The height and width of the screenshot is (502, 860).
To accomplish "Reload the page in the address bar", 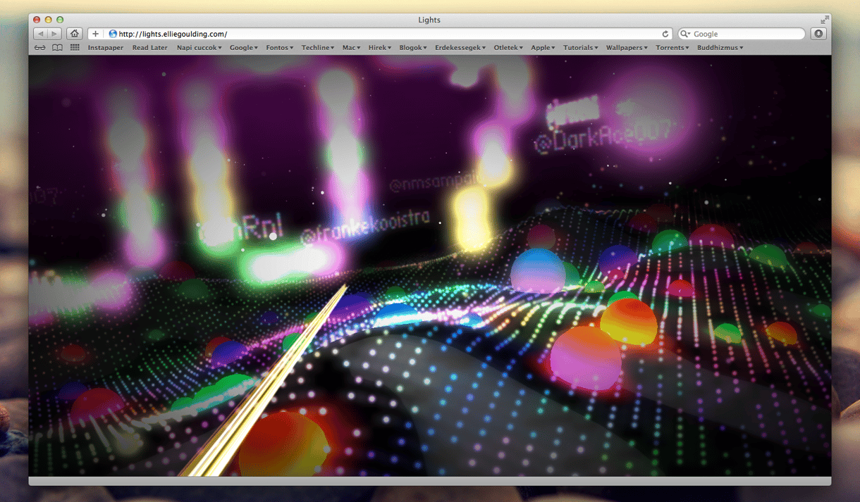I will (665, 34).
